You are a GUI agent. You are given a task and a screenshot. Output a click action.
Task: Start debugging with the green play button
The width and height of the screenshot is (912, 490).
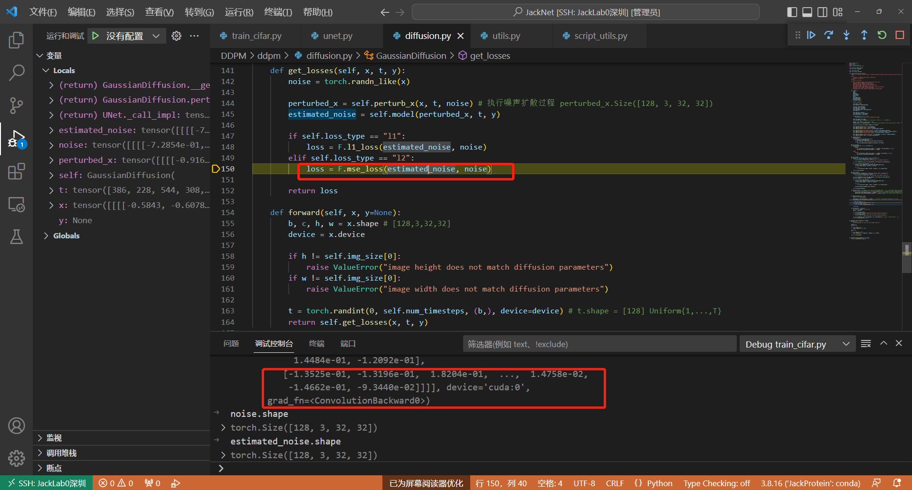(x=95, y=36)
